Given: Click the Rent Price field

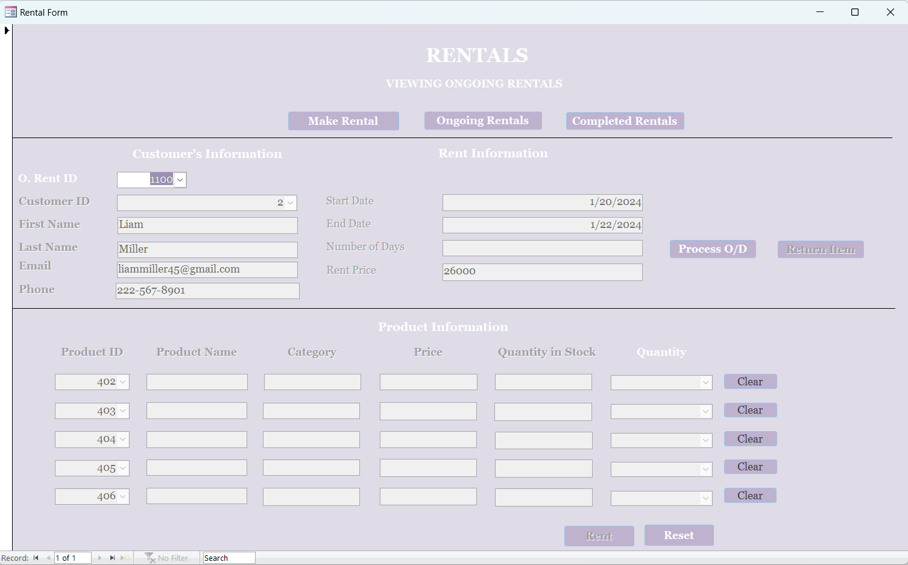Looking at the screenshot, I should pyautogui.click(x=541, y=272).
